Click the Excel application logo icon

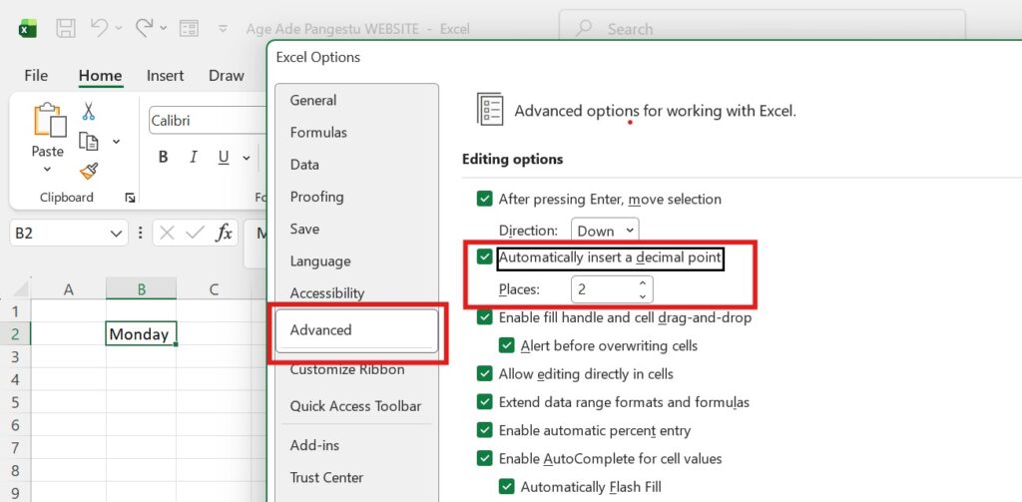click(x=28, y=28)
